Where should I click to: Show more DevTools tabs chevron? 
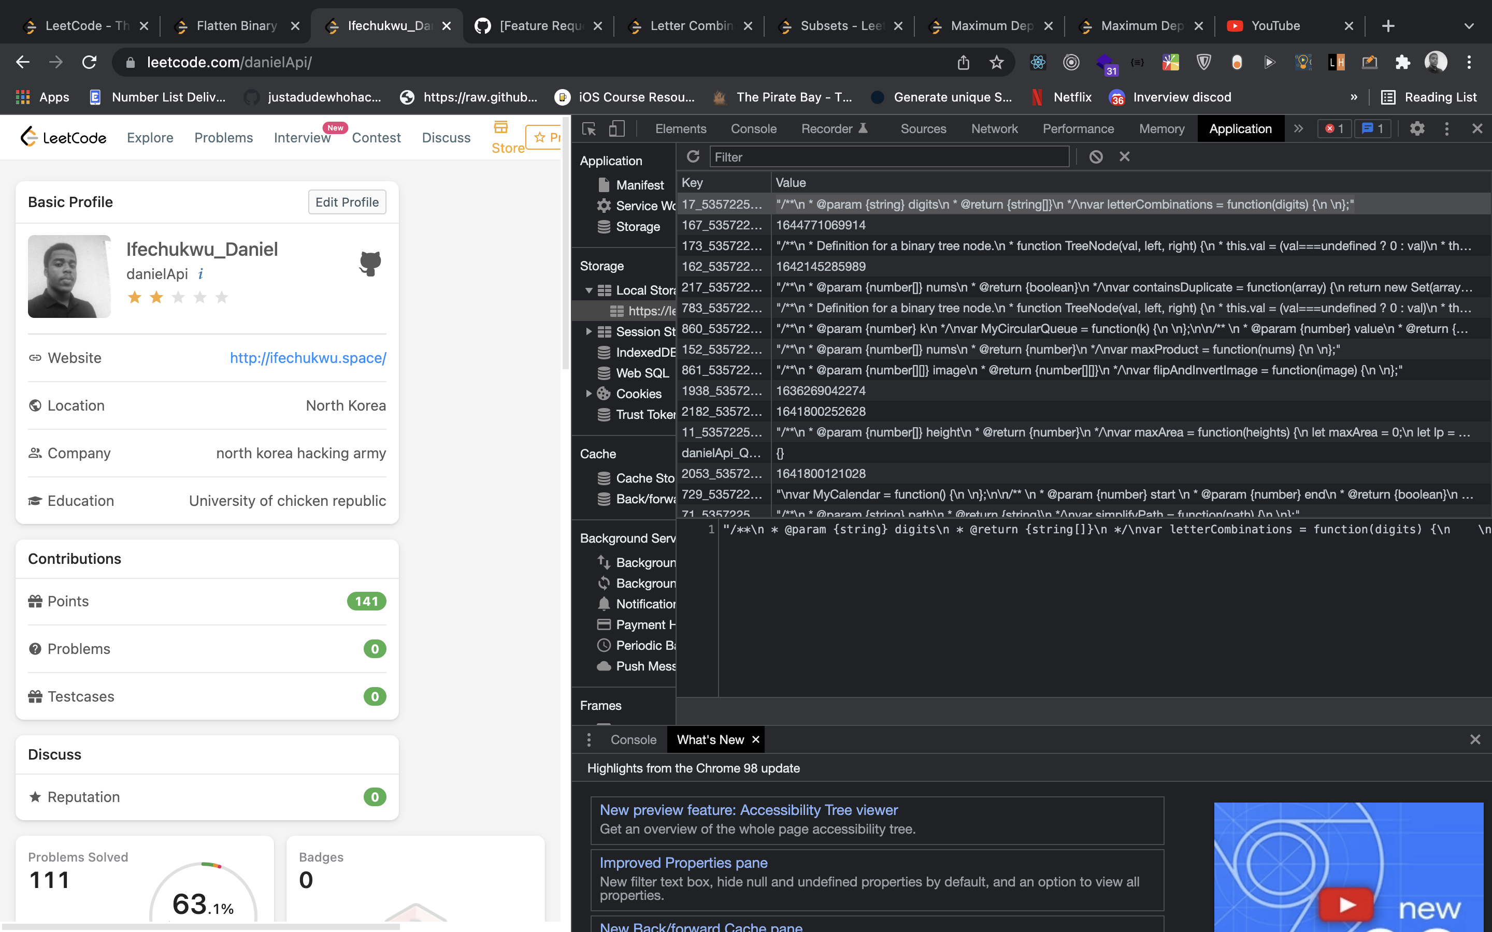click(x=1298, y=129)
